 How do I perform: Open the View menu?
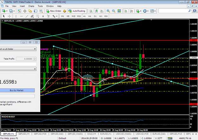point(14,6)
